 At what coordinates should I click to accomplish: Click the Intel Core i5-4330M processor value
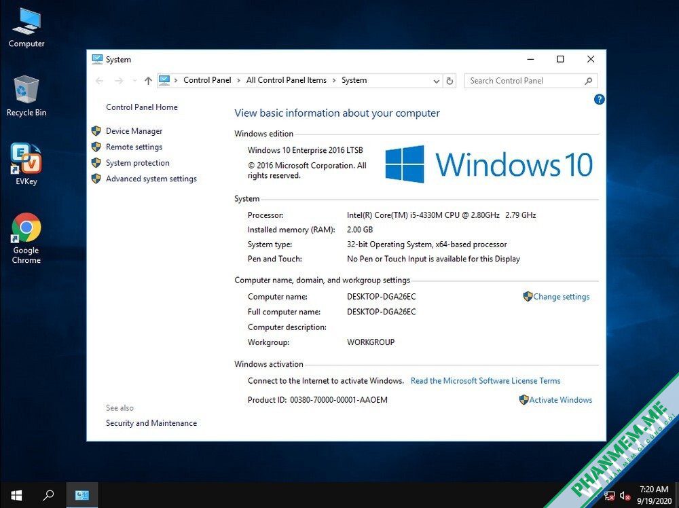(x=441, y=215)
